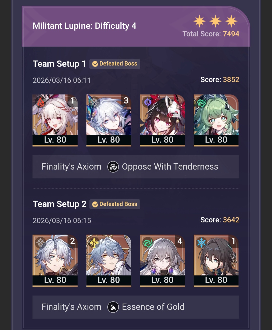Click the Oppose With Tenderness buff icon
272x330 pixels.
point(113,167)
